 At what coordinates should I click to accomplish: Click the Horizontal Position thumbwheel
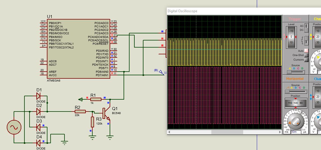coord(296,103)
